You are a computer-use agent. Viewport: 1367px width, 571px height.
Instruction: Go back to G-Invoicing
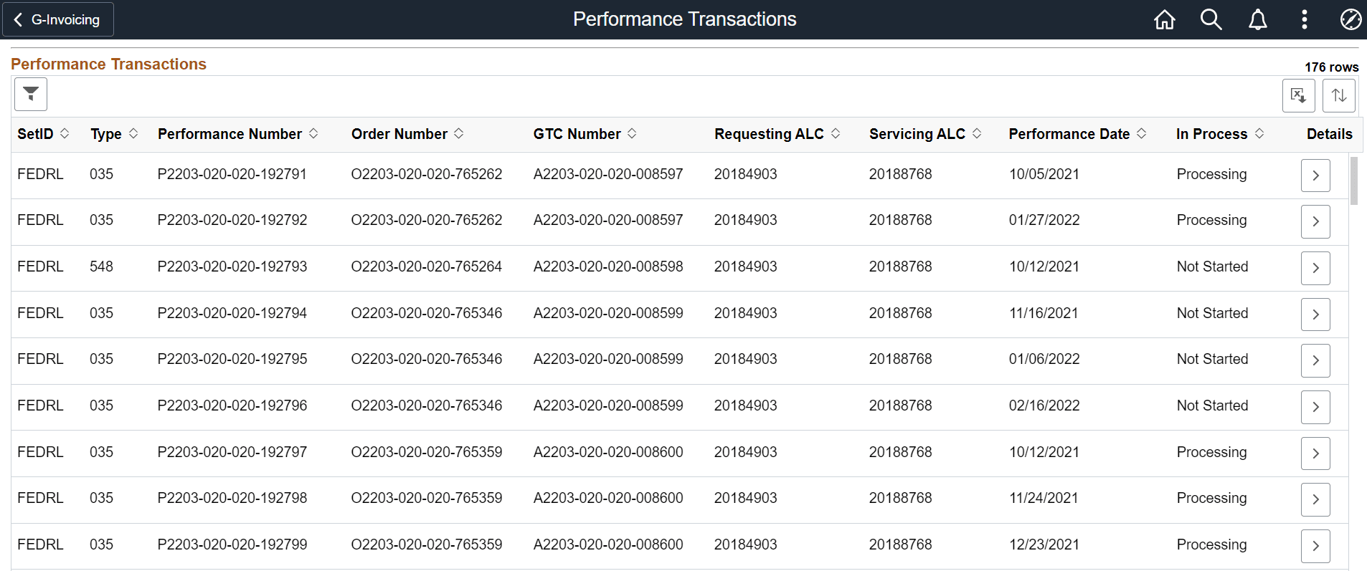pos(58,19)
